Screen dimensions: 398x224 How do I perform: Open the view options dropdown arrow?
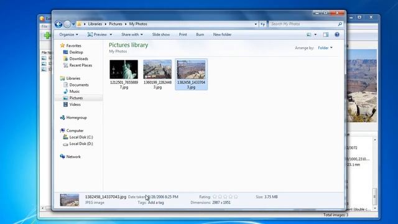click(315, 35)
